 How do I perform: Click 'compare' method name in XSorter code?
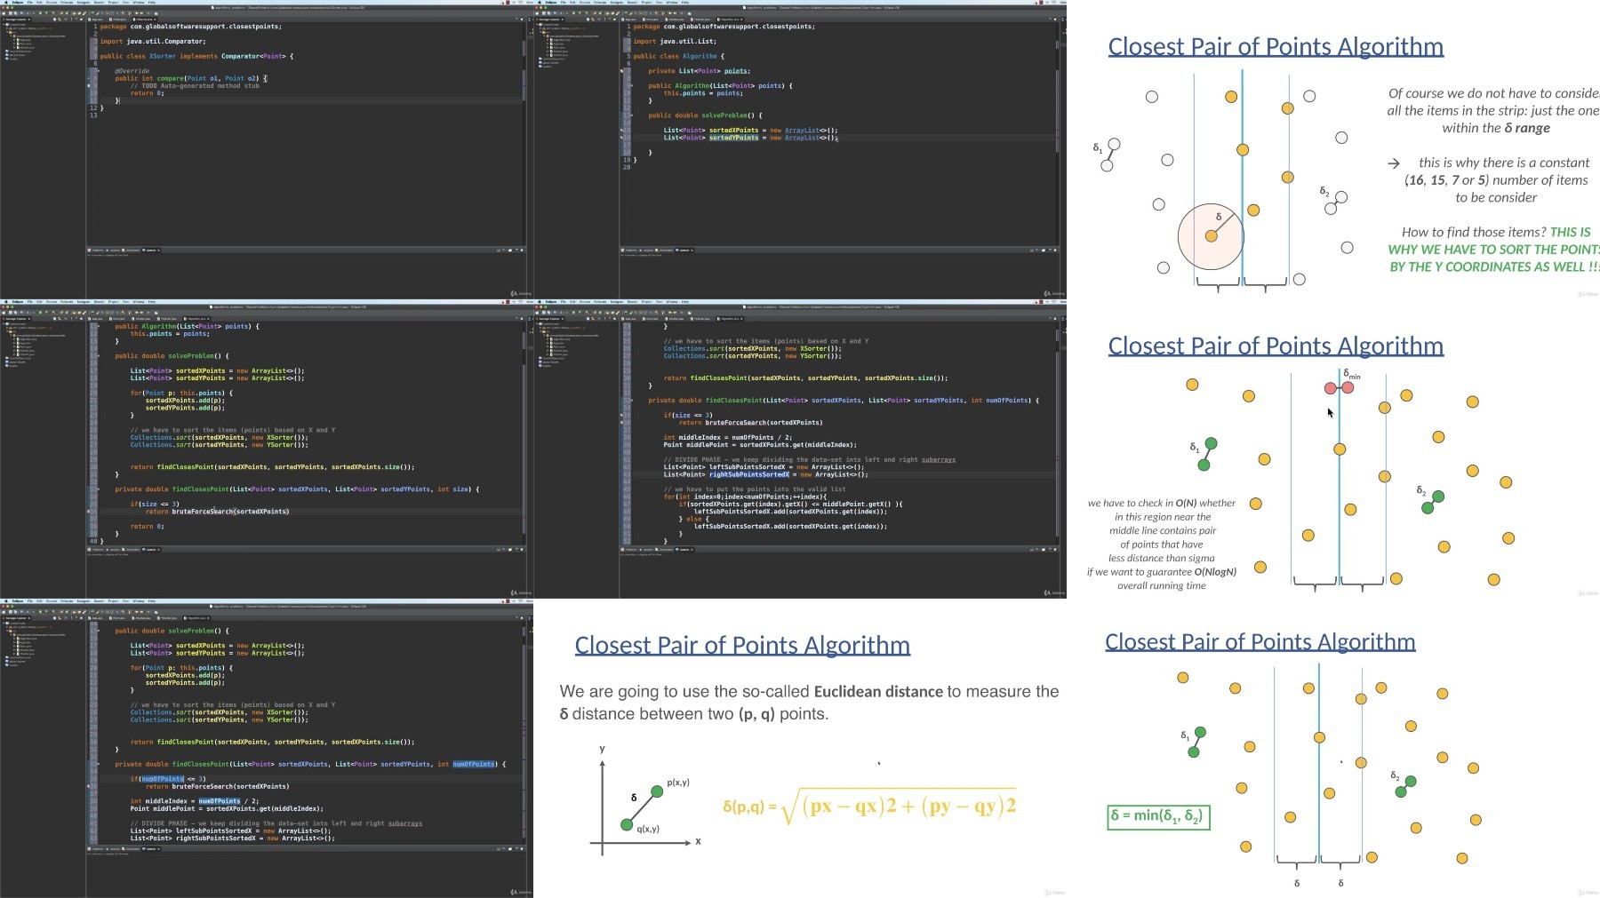(x=170, y=78)
